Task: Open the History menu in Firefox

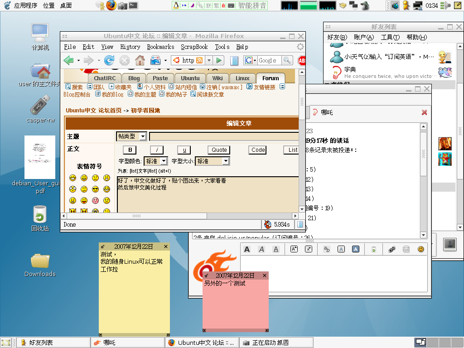Action: [x=130, y=47]
